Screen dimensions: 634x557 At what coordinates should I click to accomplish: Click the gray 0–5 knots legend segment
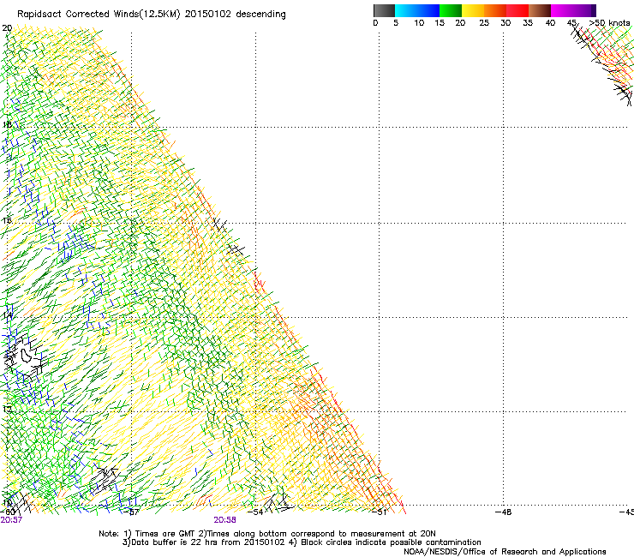click(384, 10)
